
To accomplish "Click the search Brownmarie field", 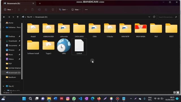I will (168, 17).
